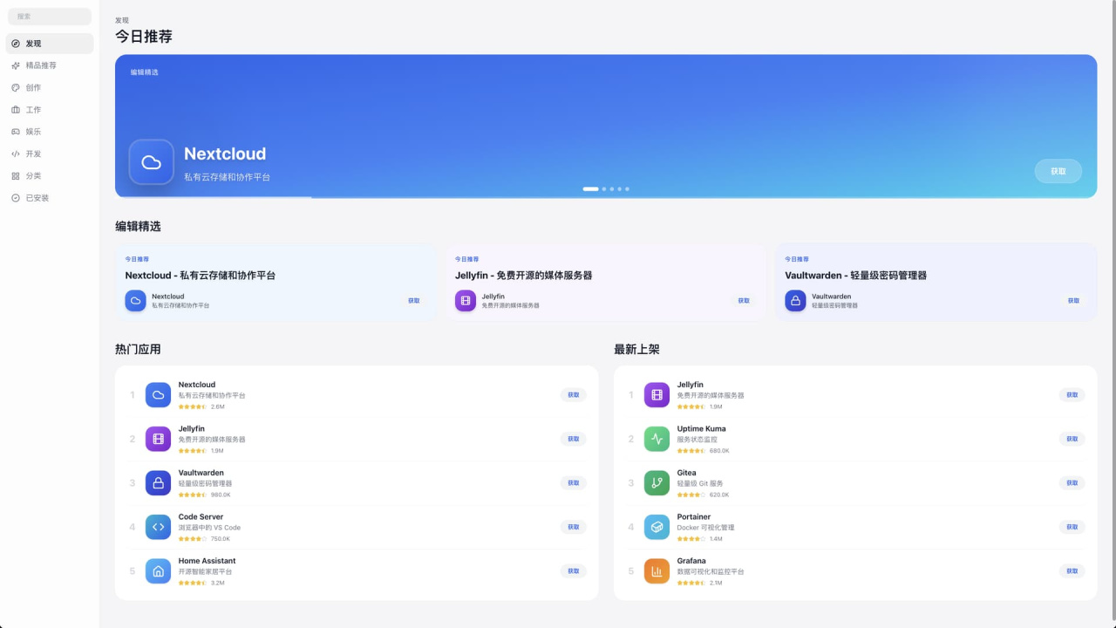Screen dimensions: 1116x628
Task: Click the Gitea branch icon
Action: (657, 483)
